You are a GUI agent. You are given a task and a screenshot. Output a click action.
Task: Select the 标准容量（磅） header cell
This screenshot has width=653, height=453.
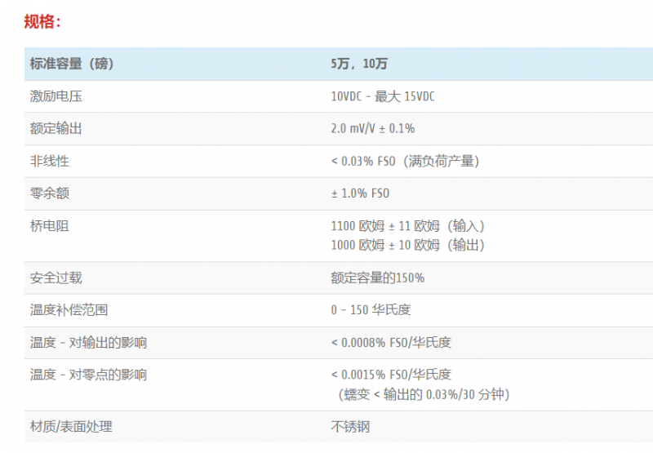click(x=72, y=64)
